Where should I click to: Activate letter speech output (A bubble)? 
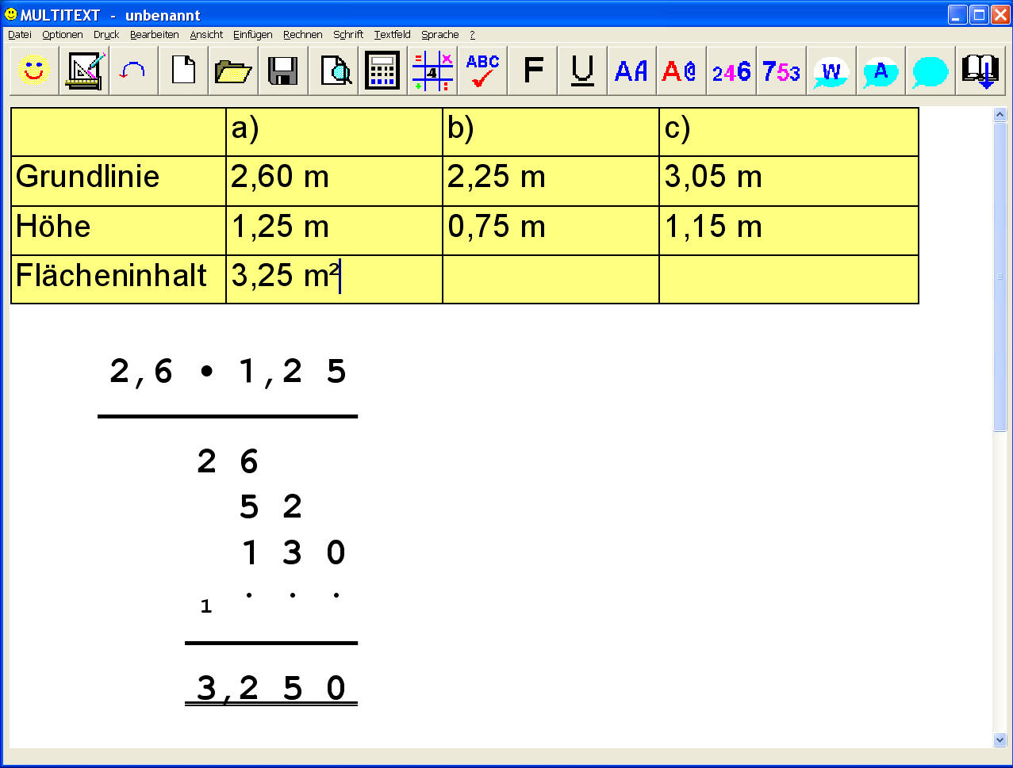(x=880, y=71)
